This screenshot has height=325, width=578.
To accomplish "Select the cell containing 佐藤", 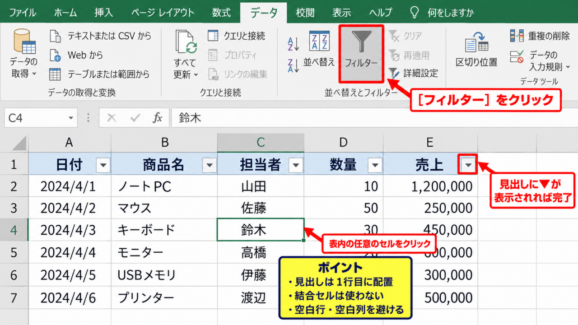I will pyautogui.click(x=261, y=208).
